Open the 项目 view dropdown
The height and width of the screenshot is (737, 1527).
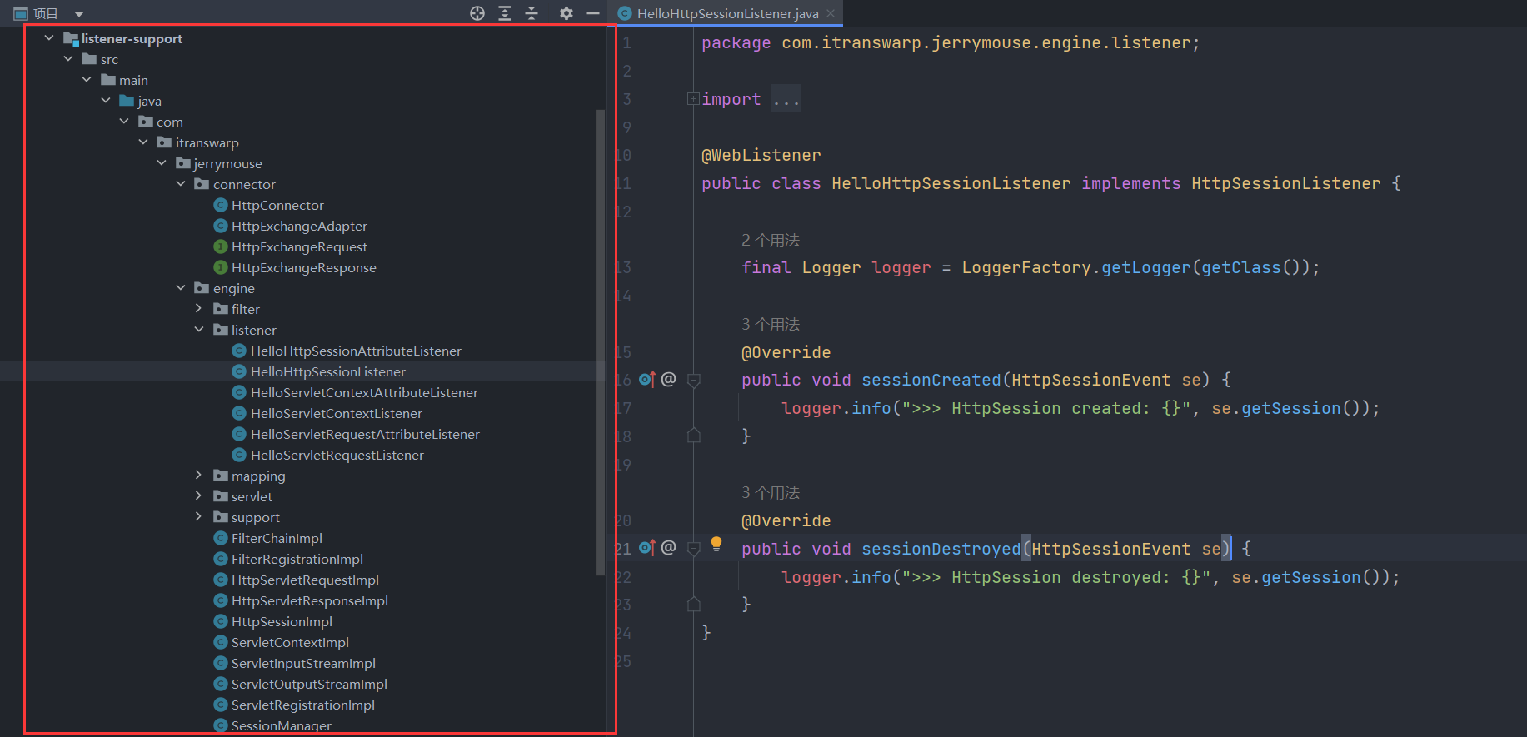[x=79, y=14]
